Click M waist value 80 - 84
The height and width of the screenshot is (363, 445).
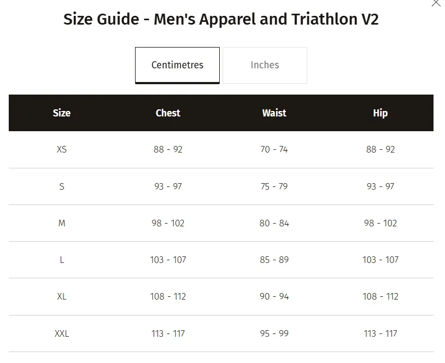[274, 223]
